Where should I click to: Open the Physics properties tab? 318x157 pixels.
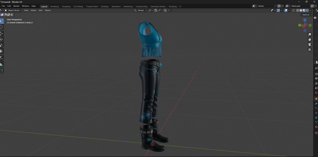(316, 113)
